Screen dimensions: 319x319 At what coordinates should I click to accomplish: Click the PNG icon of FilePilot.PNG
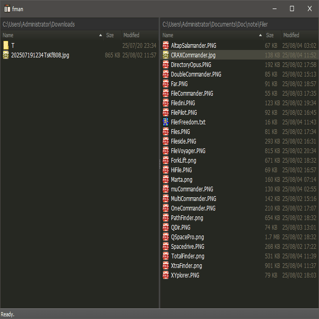tap(165, 113)
